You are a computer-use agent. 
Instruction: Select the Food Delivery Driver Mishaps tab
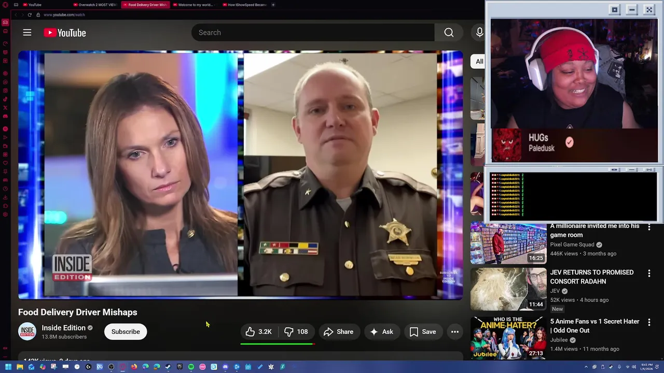point(145,5)
